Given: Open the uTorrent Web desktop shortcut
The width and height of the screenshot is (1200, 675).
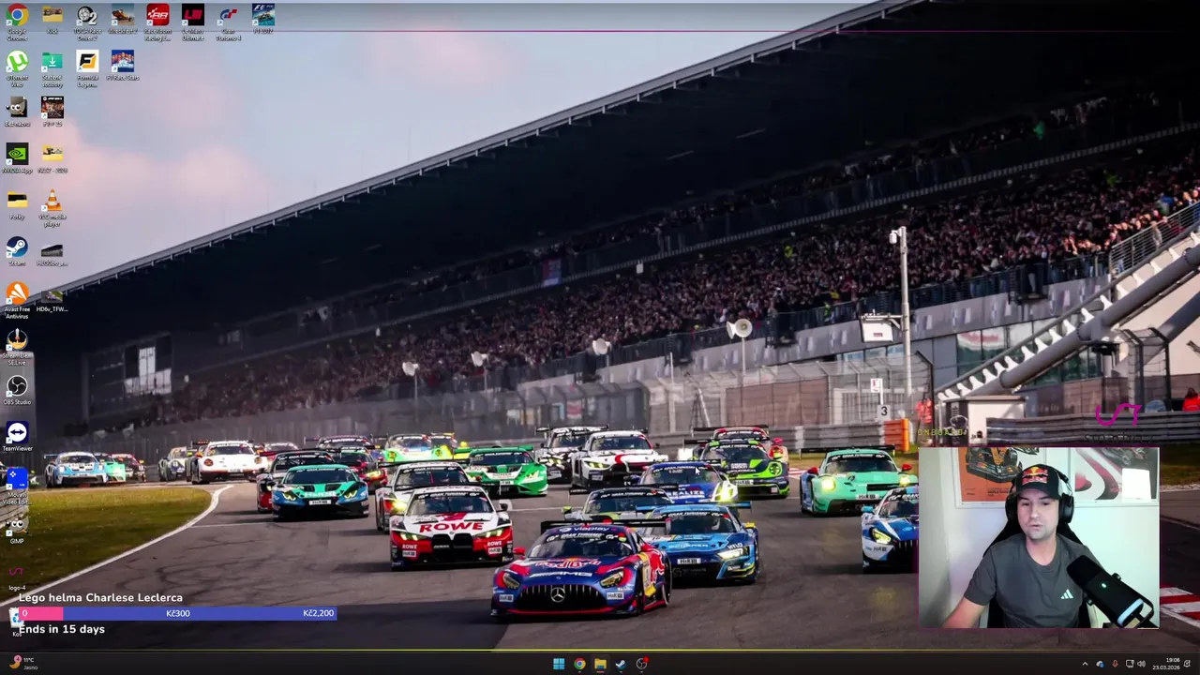Looking at the screenshot, I should [x=17, y=68].
